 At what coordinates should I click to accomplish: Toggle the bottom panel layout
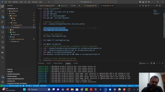coord(143,2)
